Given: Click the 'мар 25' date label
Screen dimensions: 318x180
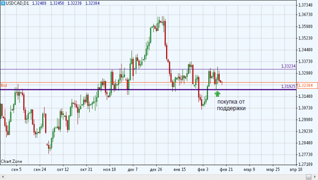Looking at the screenshot, I should [x=273, y=170].
